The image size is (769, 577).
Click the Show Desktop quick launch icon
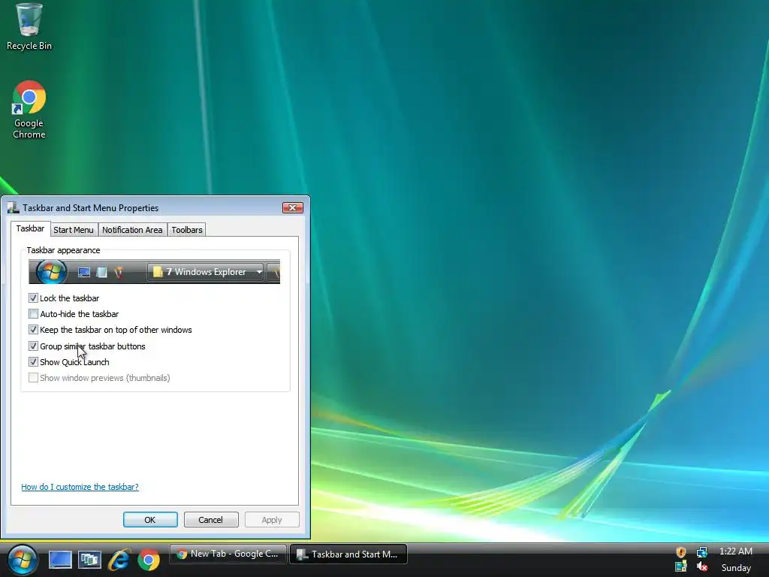pos(60,560)
